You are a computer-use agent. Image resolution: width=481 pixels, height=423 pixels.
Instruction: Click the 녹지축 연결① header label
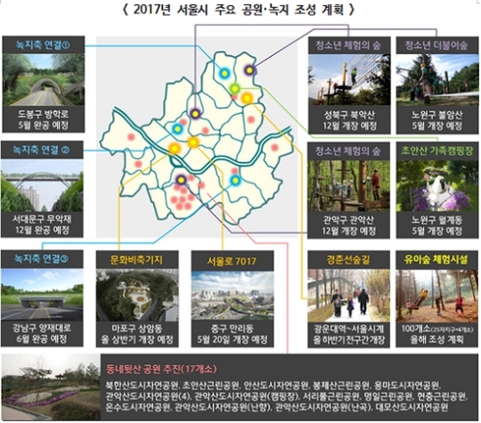click(x=44, y=45)
